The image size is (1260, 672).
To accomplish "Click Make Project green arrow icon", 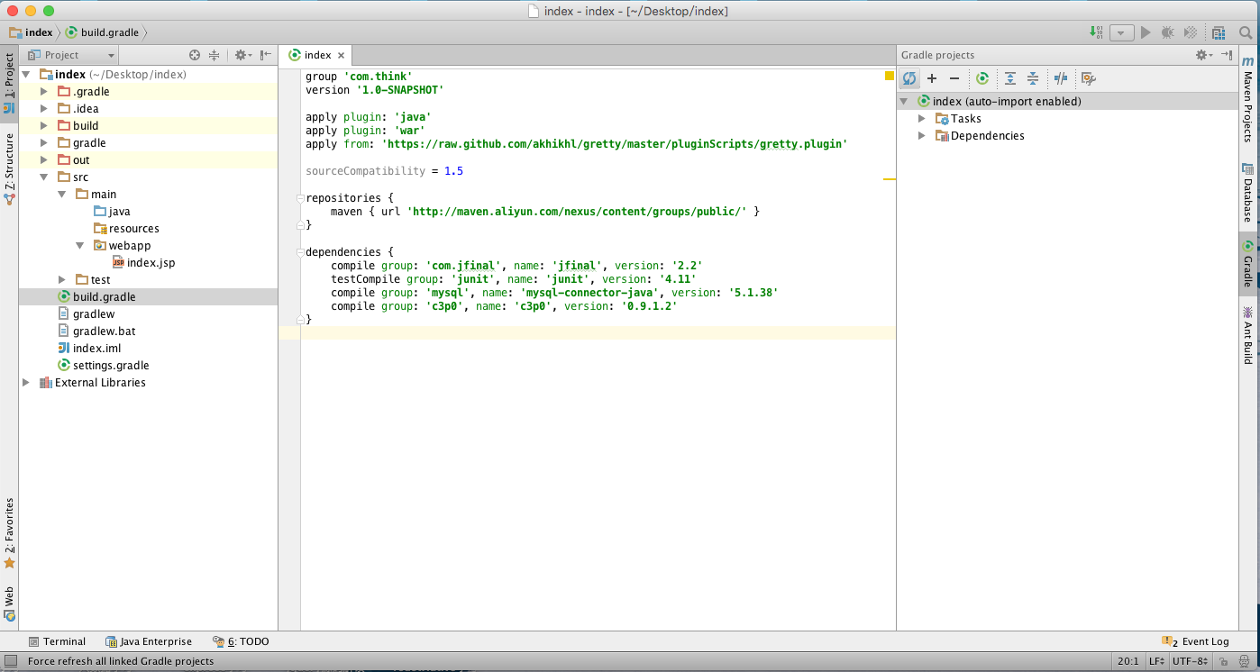I will point(1096,32).
